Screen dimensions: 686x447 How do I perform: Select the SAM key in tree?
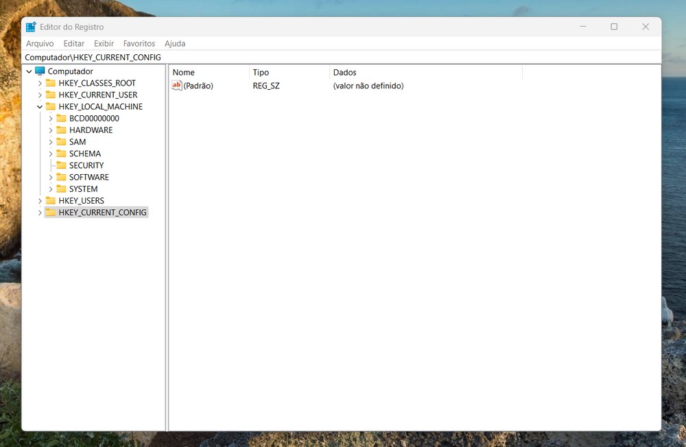coord(78,142)
